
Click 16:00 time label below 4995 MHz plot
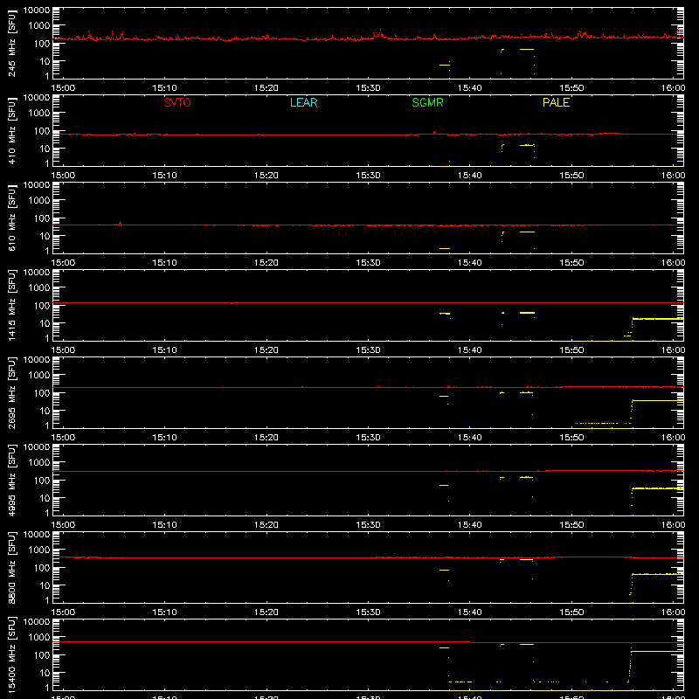pyautogui.click(x=673, y=525)
